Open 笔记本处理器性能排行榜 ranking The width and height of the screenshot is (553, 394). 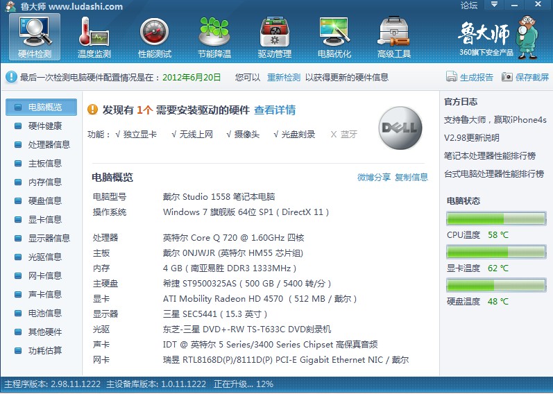pyautogui.click(x=490, y=155)
